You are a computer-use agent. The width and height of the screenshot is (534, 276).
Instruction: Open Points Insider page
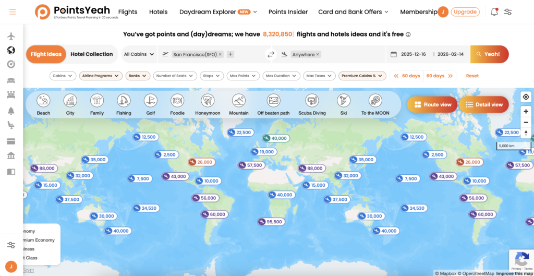pyautogui.click(x=288, y=12)
